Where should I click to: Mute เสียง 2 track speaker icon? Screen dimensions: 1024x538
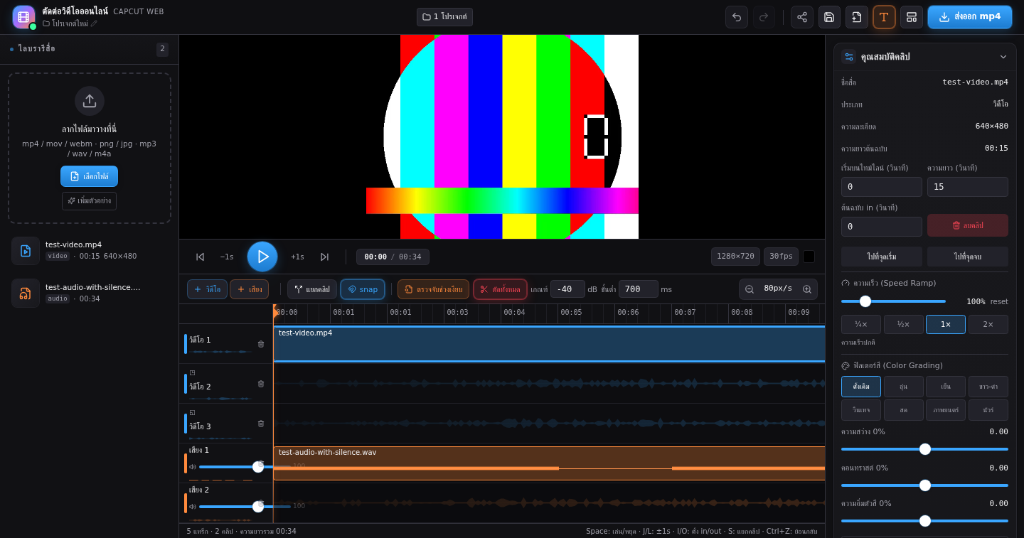193,507
